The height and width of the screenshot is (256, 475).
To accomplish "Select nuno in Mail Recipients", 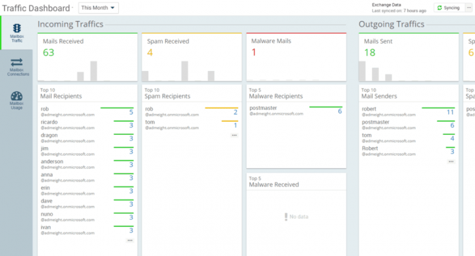I will pos(87,217).
